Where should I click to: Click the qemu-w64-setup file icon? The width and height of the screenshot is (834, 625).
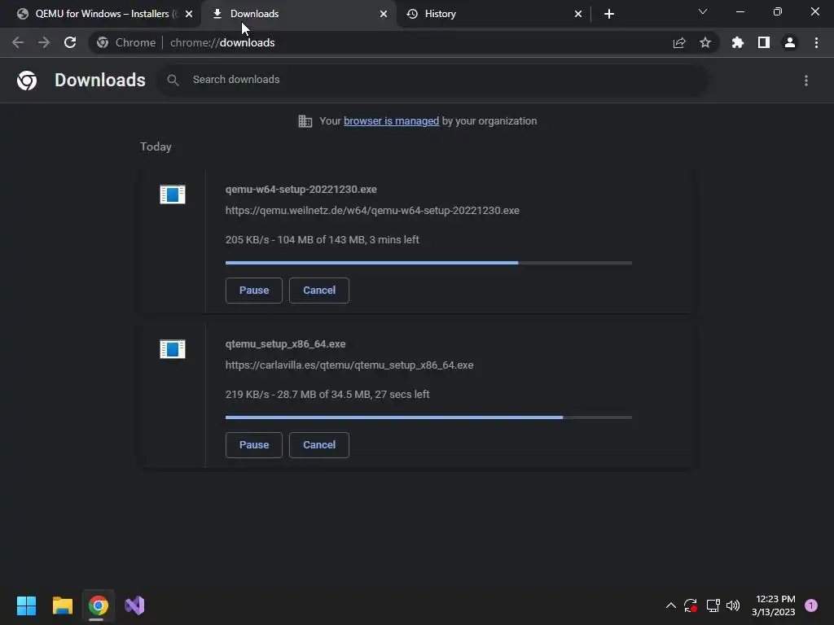pyautogui.click(x=173, y=194)
